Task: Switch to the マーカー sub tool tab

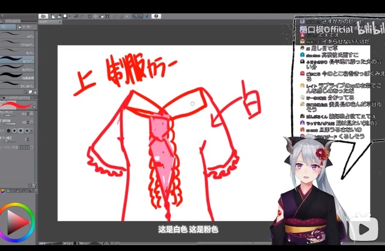Action: point(27,27)
